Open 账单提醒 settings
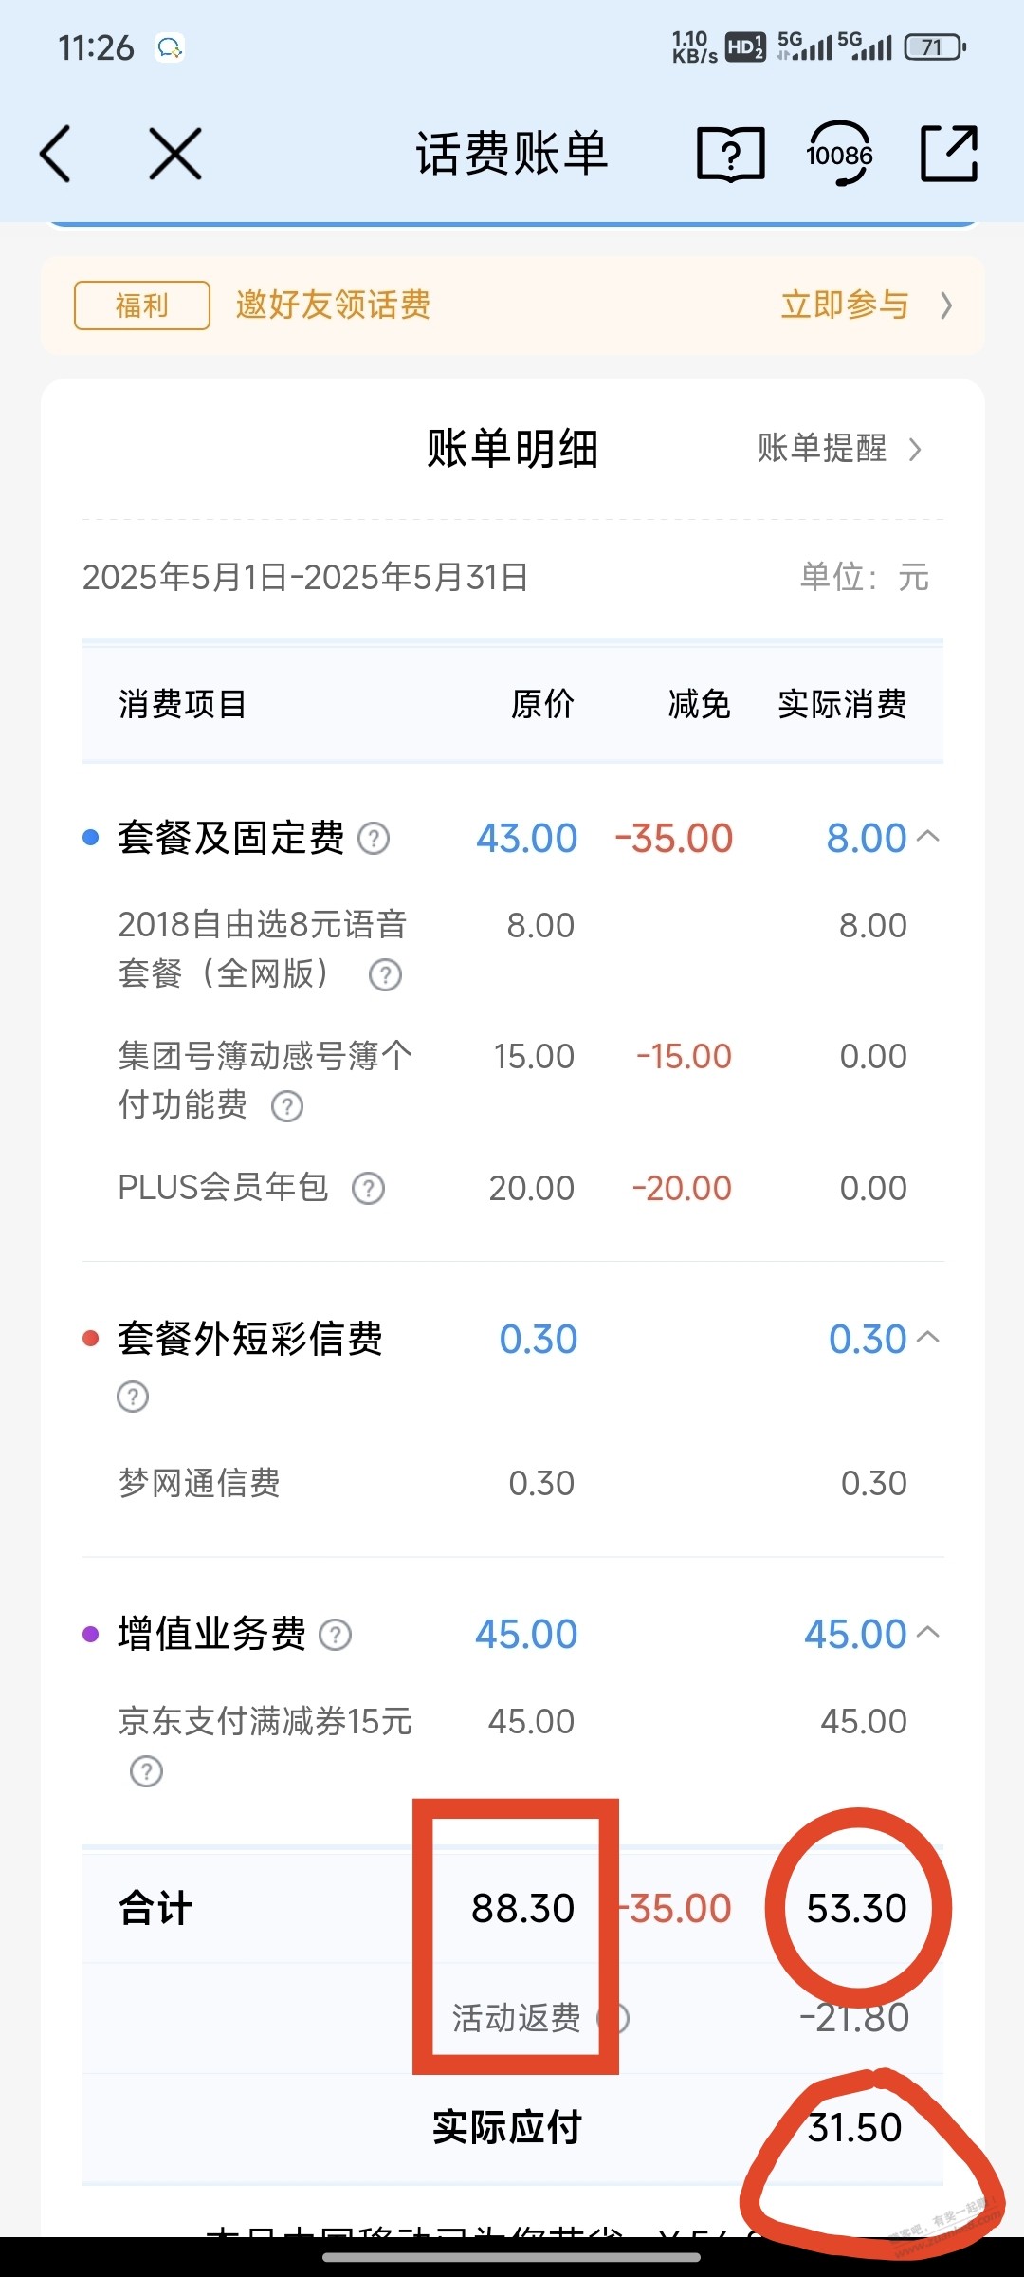Image resolution: width=1024 pixels, height=2277 pixels. pos(839,448)
